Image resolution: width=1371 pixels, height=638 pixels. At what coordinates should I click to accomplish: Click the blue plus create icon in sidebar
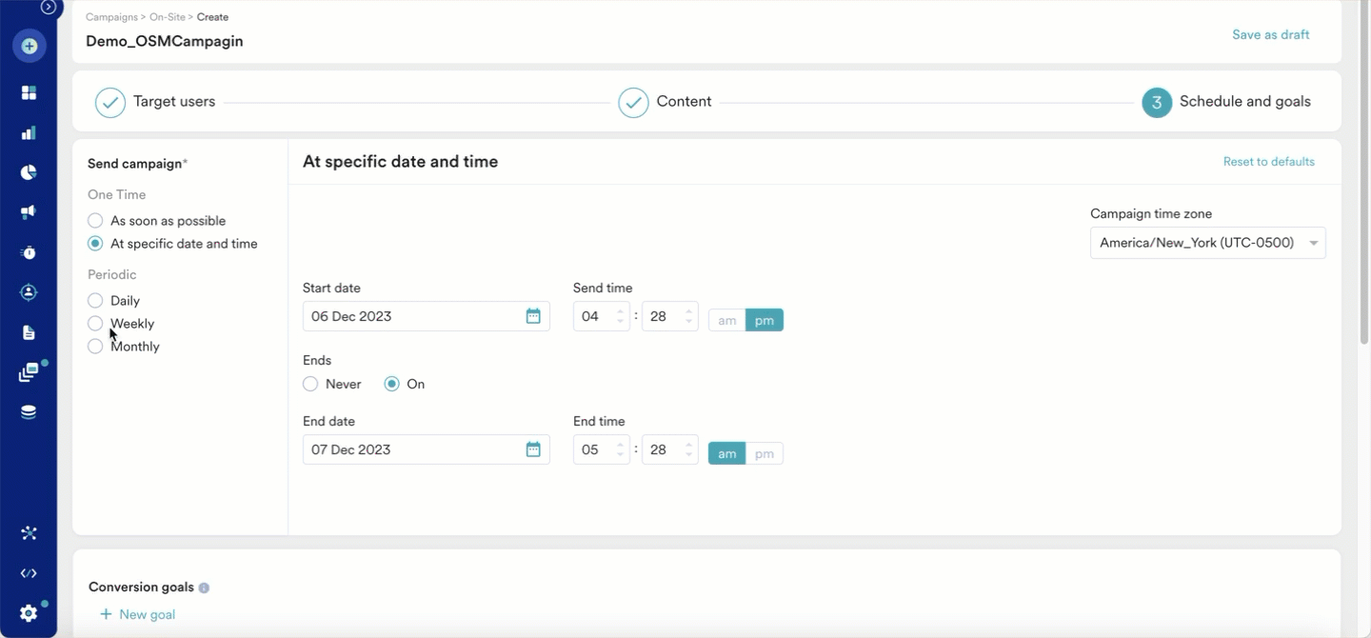click(29, 46)
